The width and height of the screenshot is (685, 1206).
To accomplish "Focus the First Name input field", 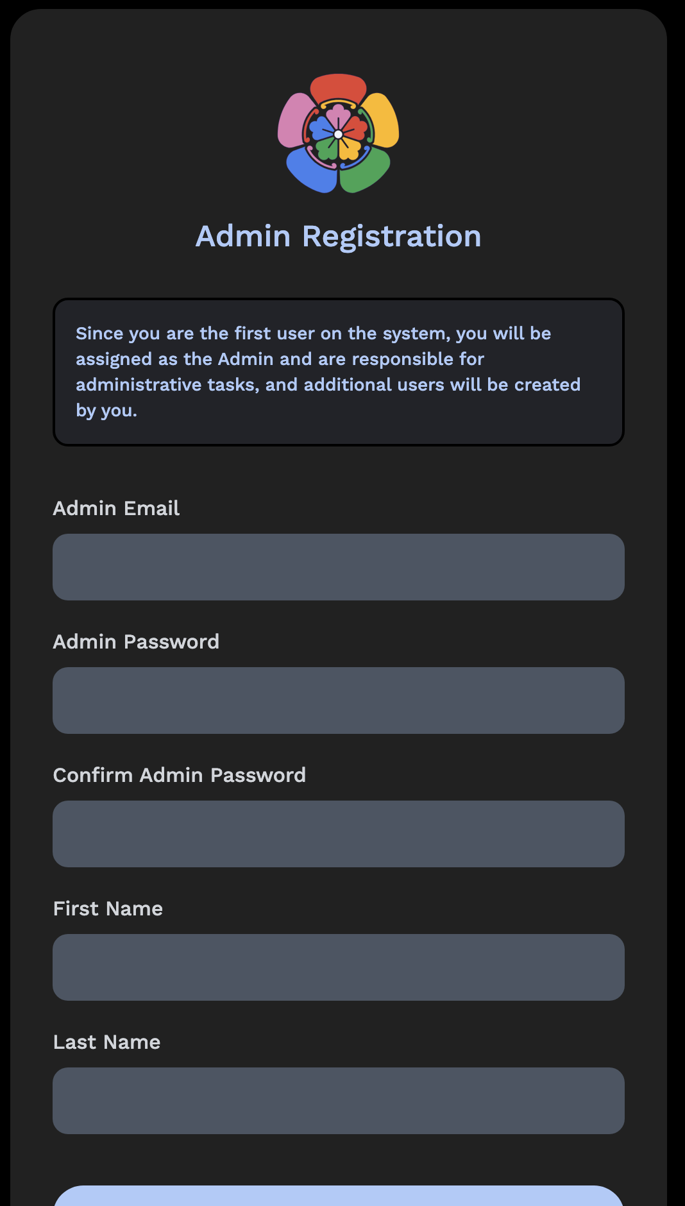I will (x=338, y=967).
